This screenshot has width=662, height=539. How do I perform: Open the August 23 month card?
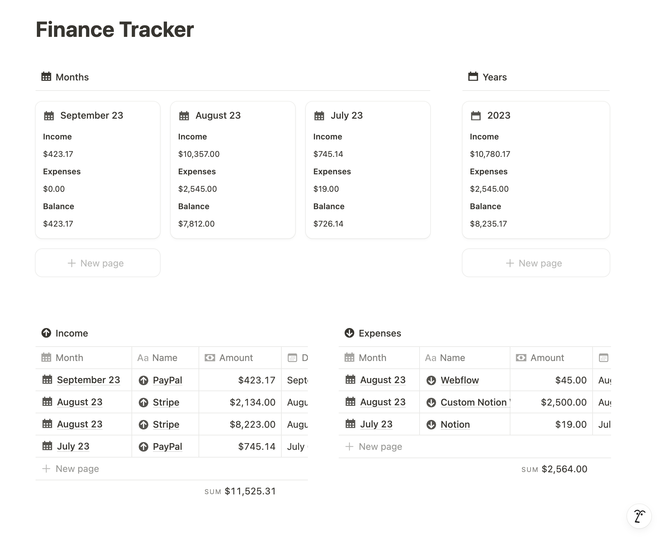click(218, 115)
